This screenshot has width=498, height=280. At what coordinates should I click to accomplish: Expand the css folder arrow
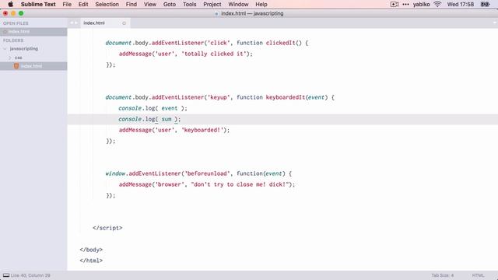click(x=9, y=58)
